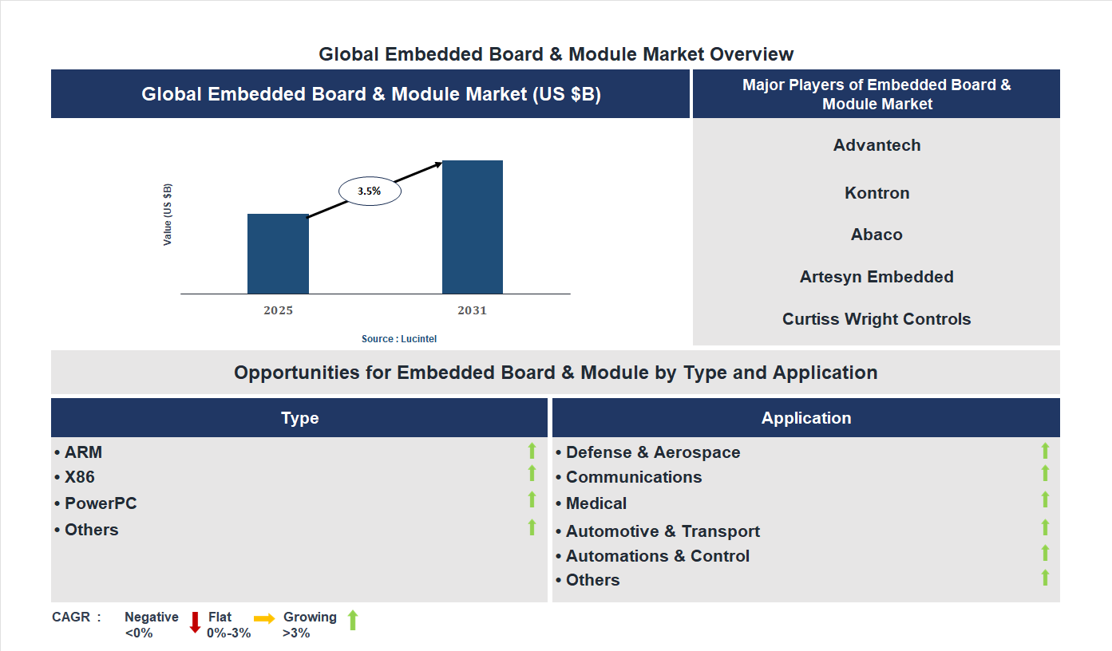Click the green arrow beside Medical
This screenshot has height=651, width=1112.
[1046, 502]
